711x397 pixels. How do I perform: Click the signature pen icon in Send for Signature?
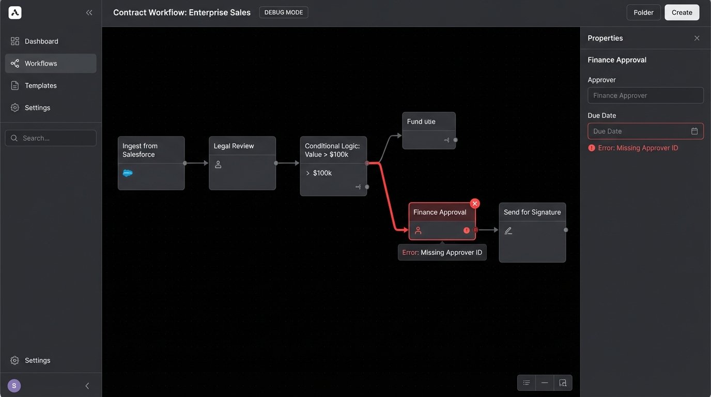tap(508, 230)
